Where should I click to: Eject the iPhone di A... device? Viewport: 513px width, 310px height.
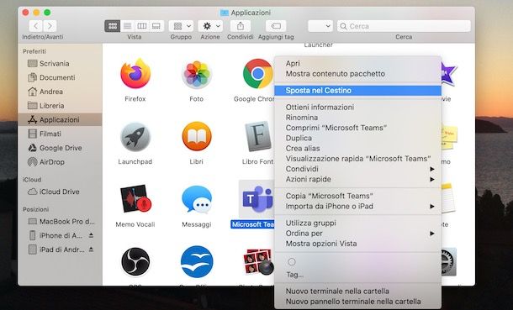pyautogui.click(x=92, y=235)
